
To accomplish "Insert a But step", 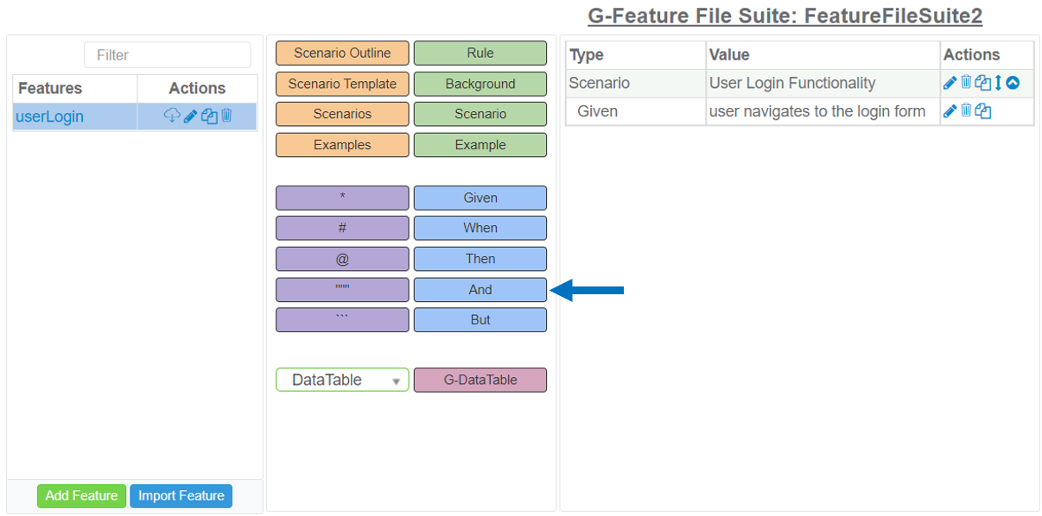I will [480, 319].
